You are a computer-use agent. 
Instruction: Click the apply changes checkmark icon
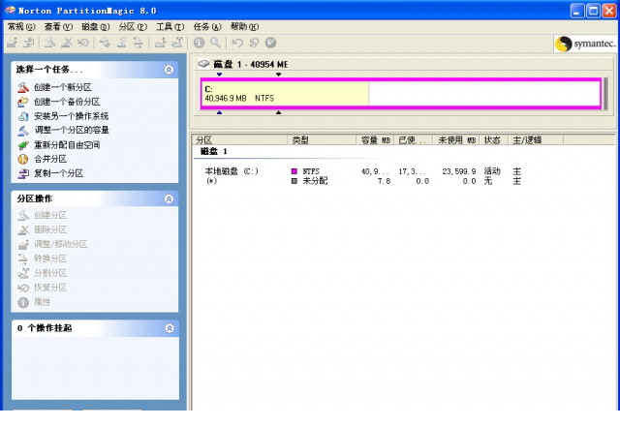click(x=270, y=43)
